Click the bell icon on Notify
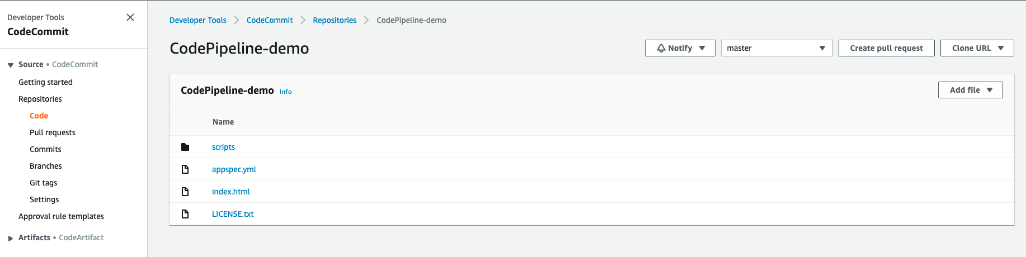 click(661, 48)
